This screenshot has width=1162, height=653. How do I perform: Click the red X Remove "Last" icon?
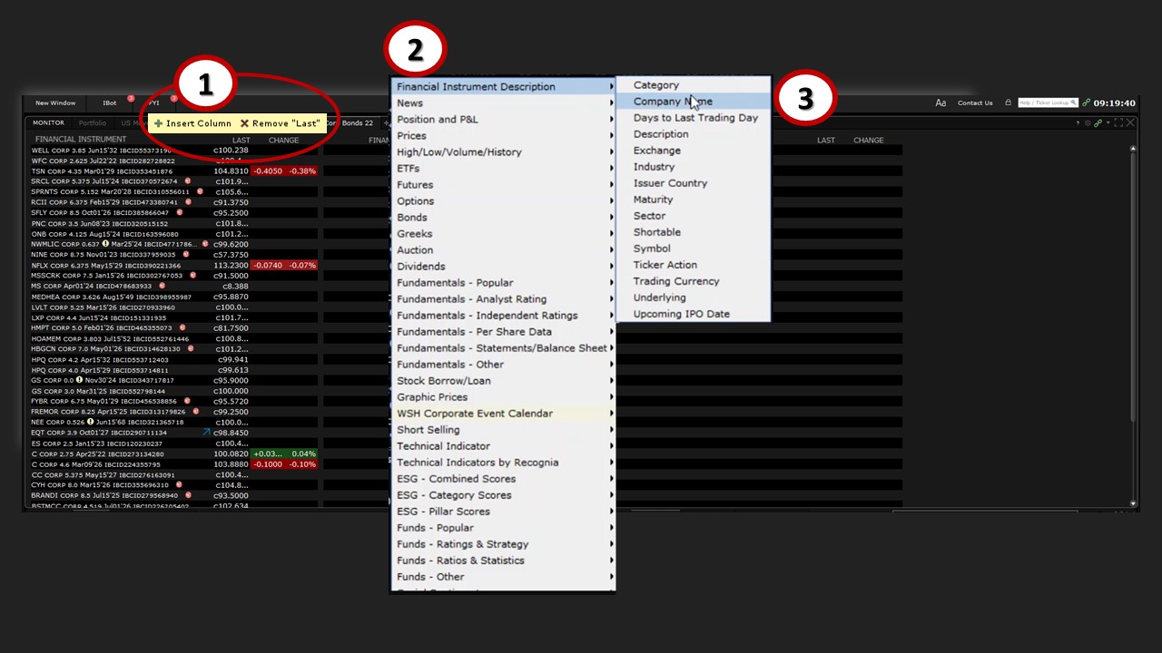click(x=244, y=123)
